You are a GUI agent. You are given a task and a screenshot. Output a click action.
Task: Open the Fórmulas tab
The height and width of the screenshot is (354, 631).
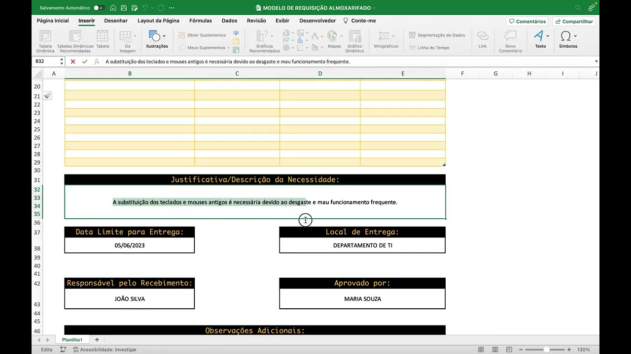[x=201, y=21]
